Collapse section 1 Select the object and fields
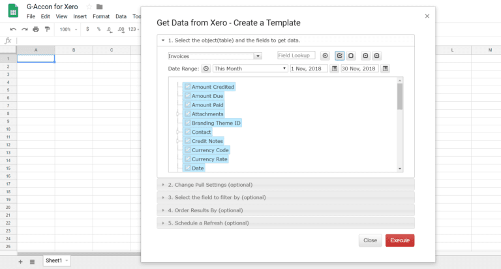The image size is (501, 269). click(286, 40)
